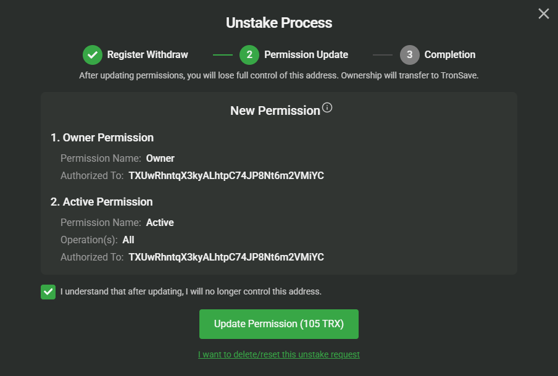Click the '2. Active Permission' section heading
The width and height of the screenshot is (558, 376).
[101, 202]
